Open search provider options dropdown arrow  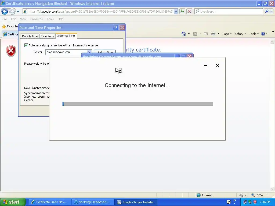click(x=271, y=11)
